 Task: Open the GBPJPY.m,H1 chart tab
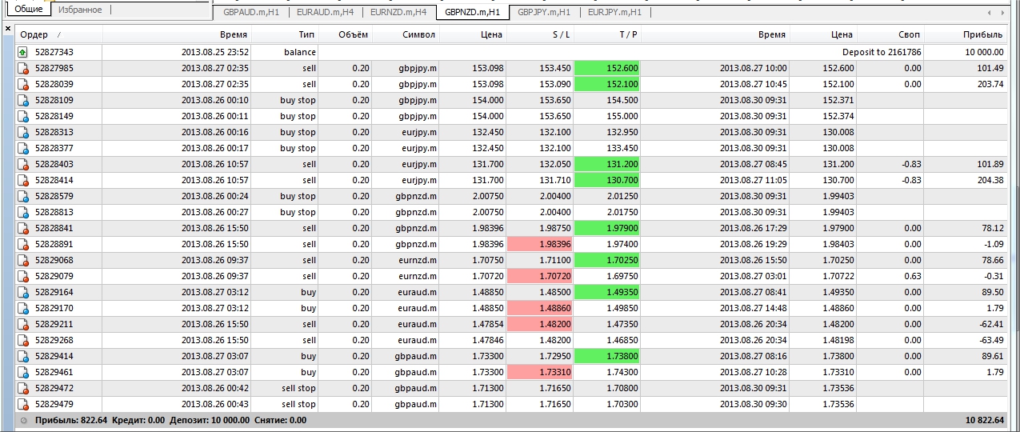(x=544, y=13)
